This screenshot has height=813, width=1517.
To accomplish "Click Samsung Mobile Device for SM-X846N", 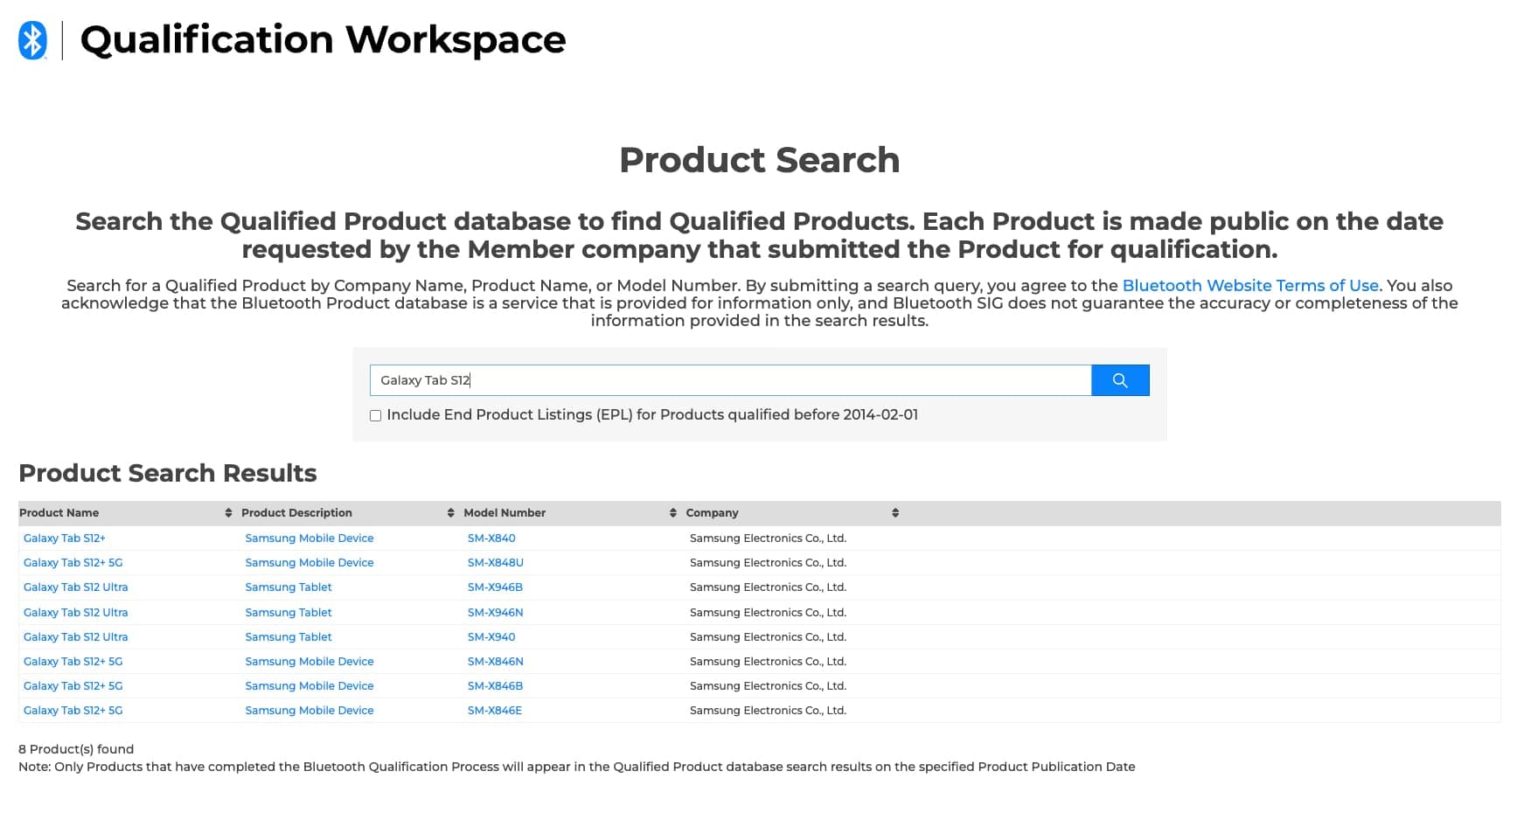I will tap(310, 662).
